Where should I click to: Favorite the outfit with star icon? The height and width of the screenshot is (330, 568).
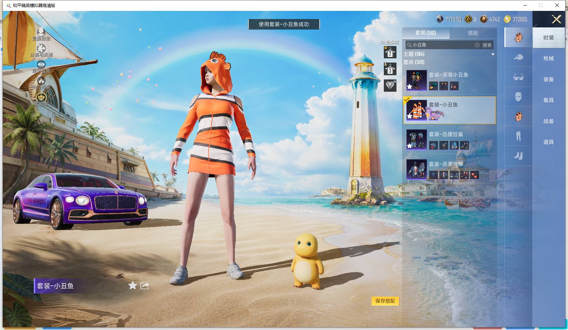coord(133,285)
